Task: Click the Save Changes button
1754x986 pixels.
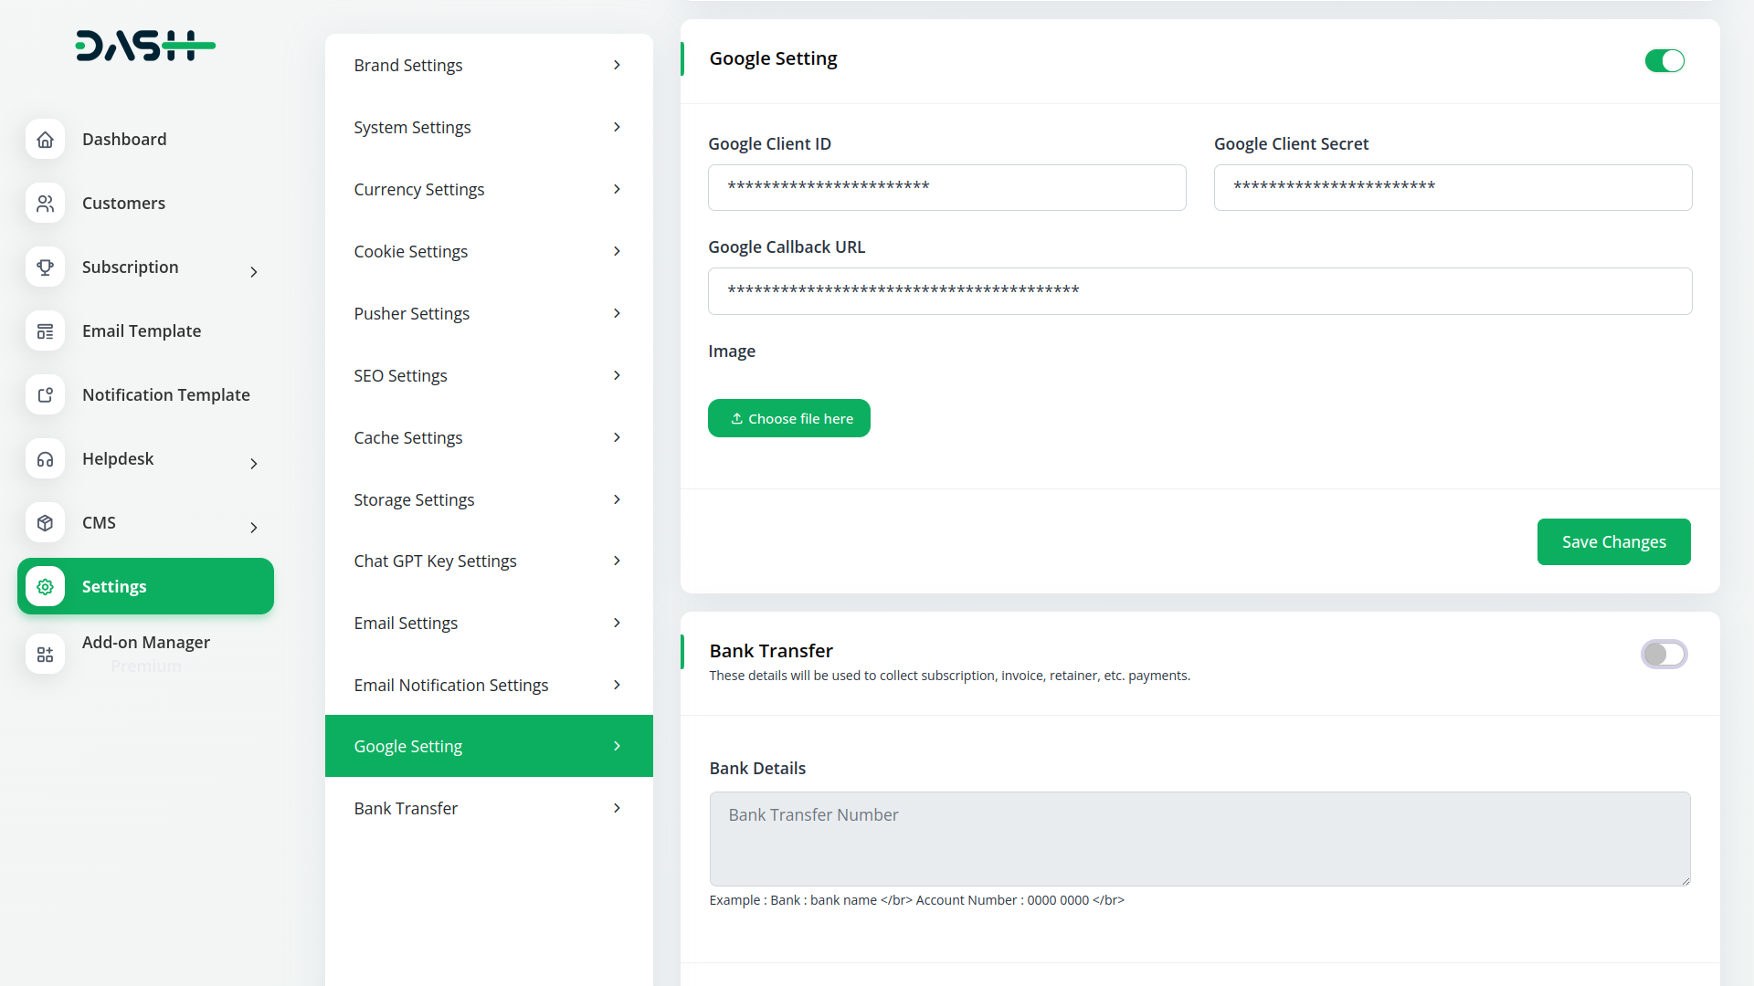Action: pos(1613,542)
